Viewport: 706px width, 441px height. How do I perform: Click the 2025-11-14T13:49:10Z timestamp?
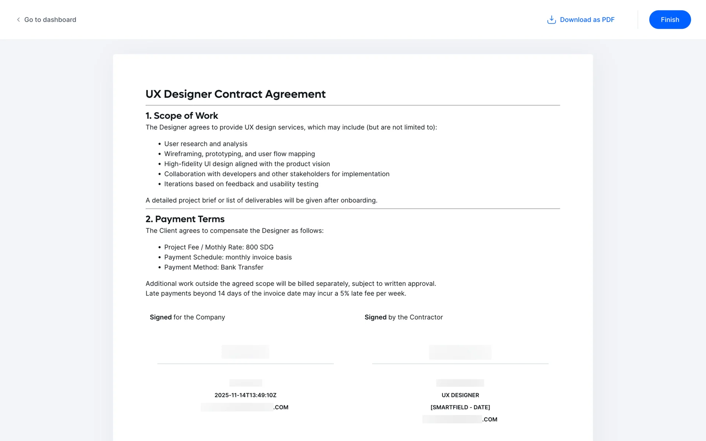pos(245,395)
